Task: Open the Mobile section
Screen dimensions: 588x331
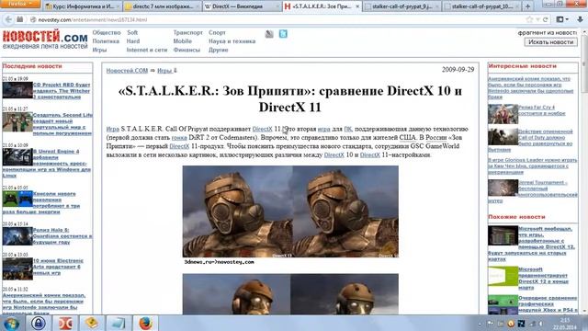Action: click(x=183, y=41)
